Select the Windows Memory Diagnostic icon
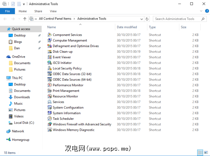 click(50, 130)
